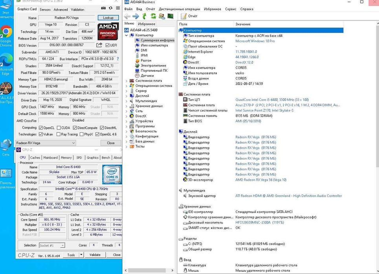Click the GPU-Z Lookup button
The width and height of the screenshot is (379, 274).
(108, 18)
